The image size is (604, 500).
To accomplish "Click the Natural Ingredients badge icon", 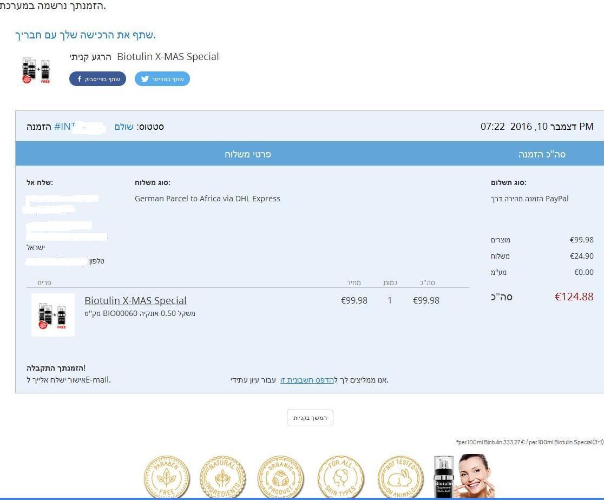I will click(x=222, y=477).
